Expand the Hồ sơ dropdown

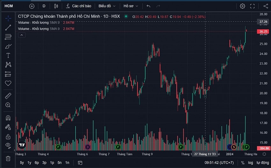click(131, 6)
